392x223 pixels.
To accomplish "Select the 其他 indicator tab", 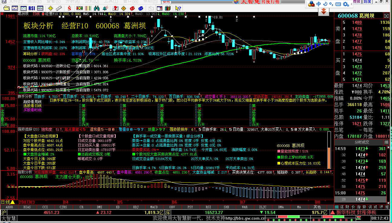I will click(317, 207).
